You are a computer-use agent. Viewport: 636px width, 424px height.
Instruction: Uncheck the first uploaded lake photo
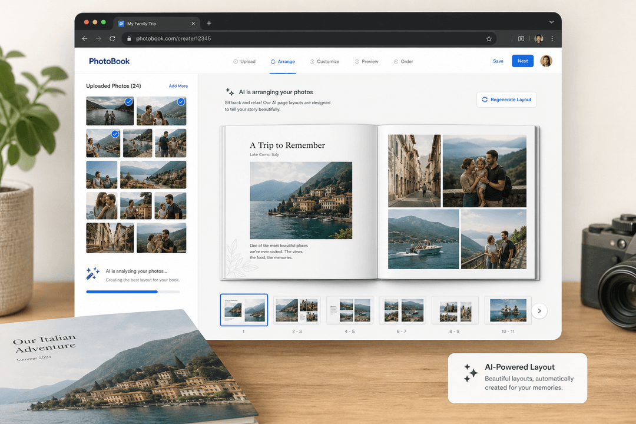pos(128,102)
